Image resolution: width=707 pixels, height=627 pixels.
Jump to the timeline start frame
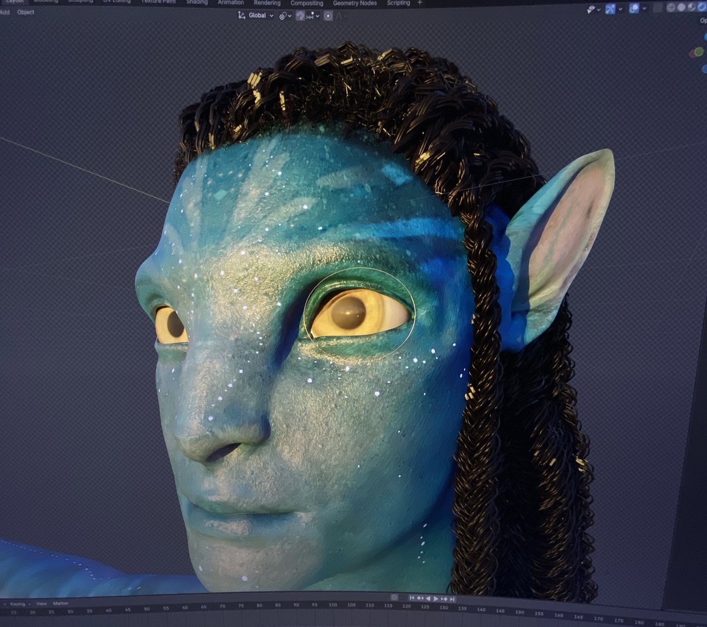(412, 598)
